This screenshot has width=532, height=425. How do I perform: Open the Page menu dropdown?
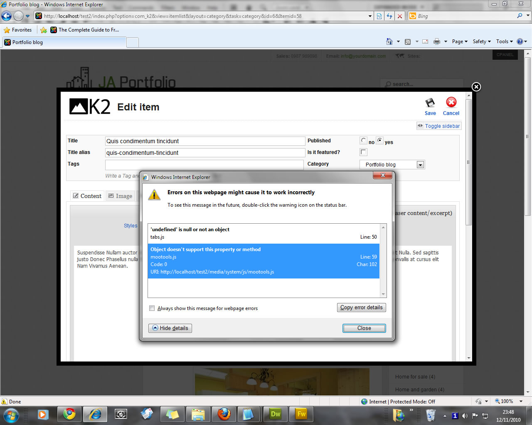coord(460,42)
